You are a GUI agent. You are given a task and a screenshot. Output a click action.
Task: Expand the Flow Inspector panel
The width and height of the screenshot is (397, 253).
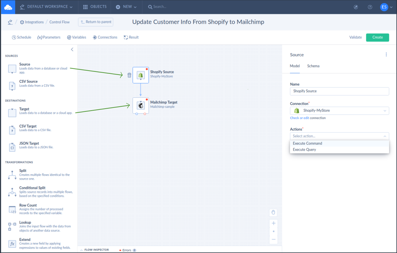(x=95, y=250)
